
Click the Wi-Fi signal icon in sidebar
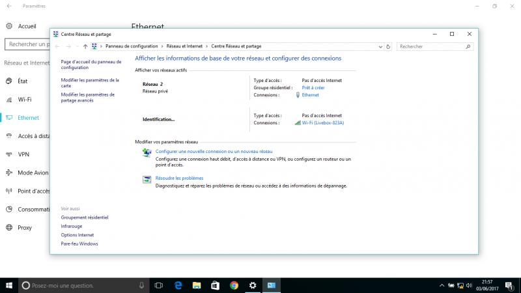[9, 100]
